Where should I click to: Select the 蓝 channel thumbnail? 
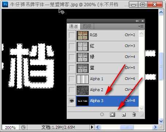(x=82, y=68)
